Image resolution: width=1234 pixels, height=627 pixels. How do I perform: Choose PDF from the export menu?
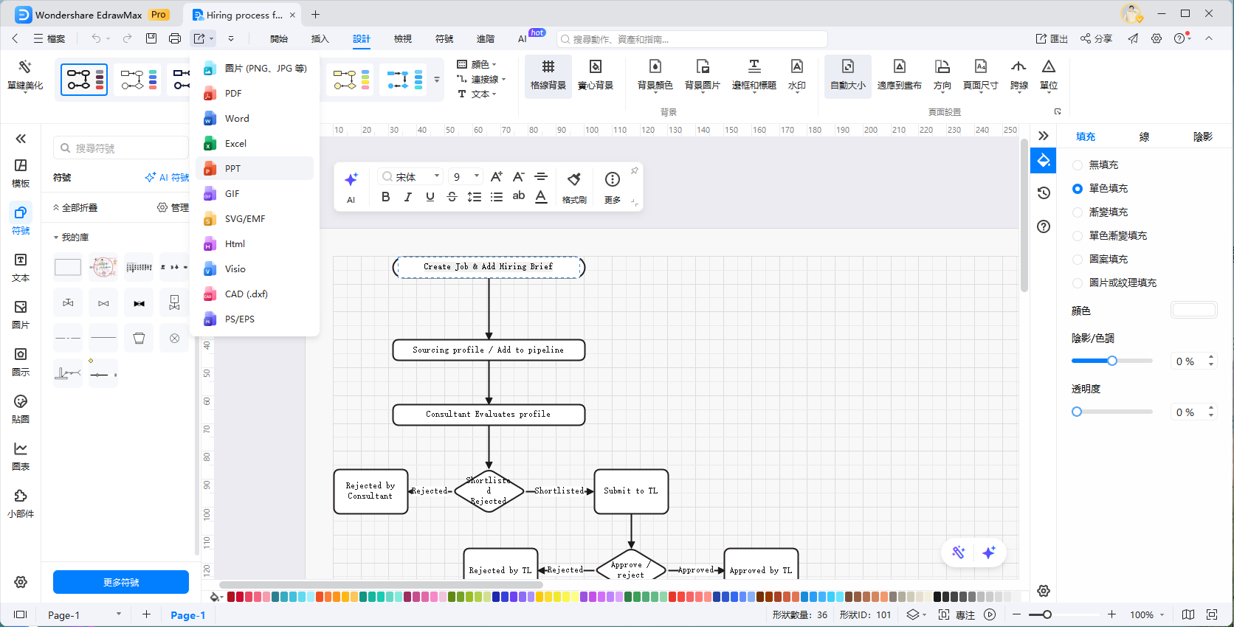[x=233, y=94]
